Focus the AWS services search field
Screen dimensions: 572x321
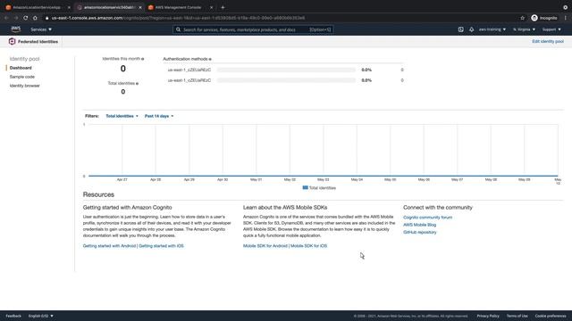click(x=253, y=29)
